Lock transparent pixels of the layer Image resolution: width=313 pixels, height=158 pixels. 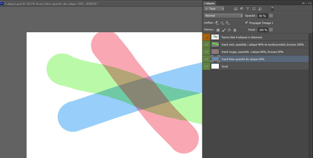coord(218,30)
